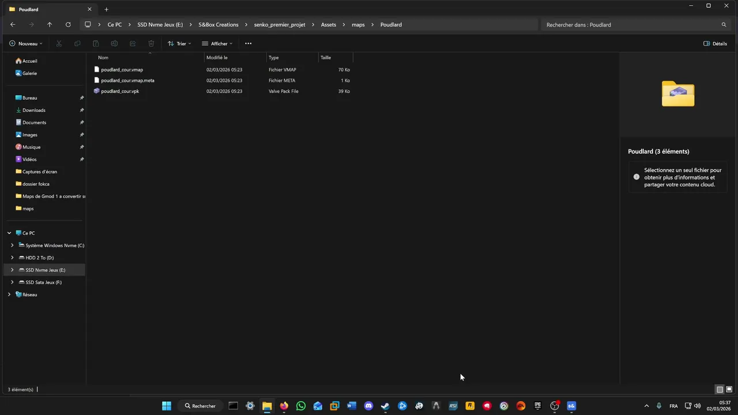Image resolution: width=738 pixels, height=415 pixels.
Task: Switch to details list view icon
Action: click(x=720, y=389)
